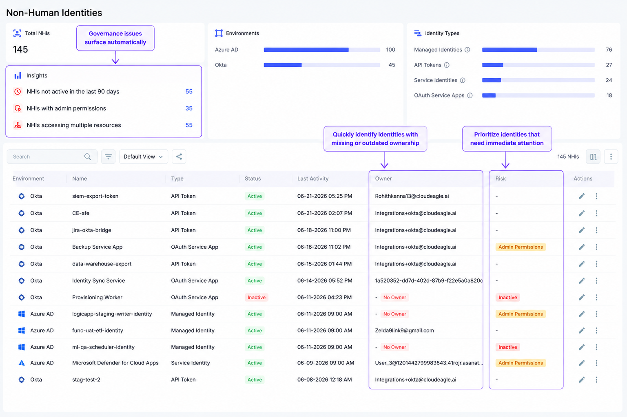The height and width of the screenshot is (417, 627).
Task: Sort by Name column header
Action: tap(80, 179)
